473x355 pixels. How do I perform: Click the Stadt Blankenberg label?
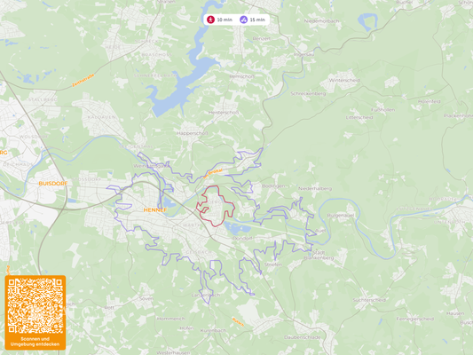click(x=319, y=255)
